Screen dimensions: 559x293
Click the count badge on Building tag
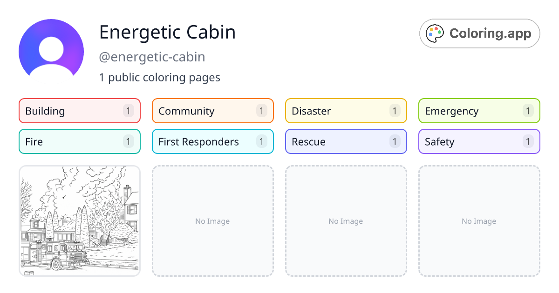[x=129, y=111]
